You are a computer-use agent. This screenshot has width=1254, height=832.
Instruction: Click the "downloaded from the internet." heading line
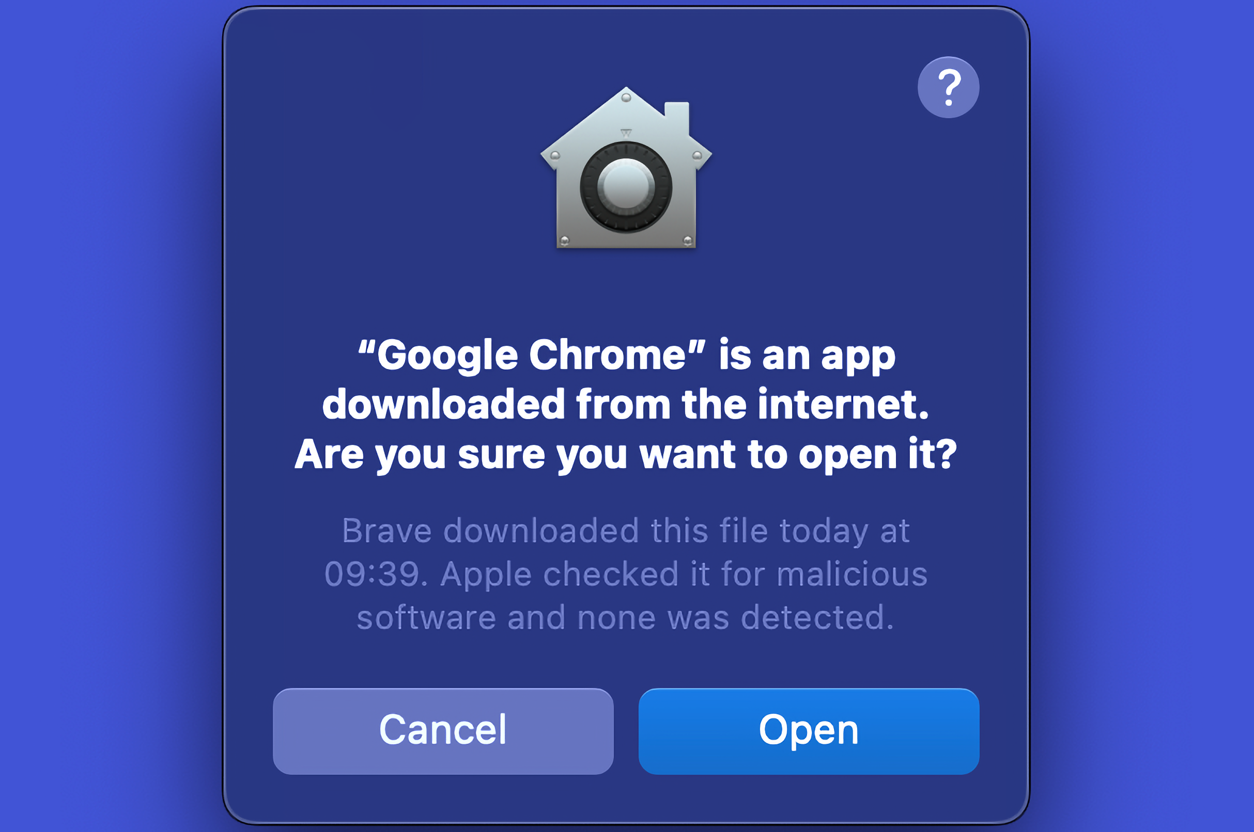pos(626,404)
